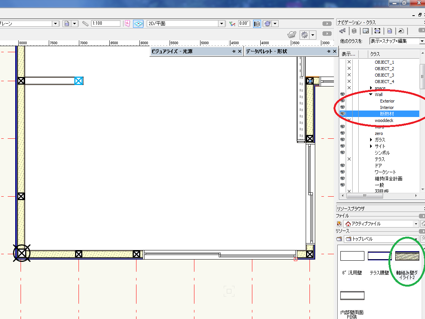Open the layer dropdown ending in レーン
Image resolution: width=425 pixels, height=319 pixels.
[55, 24]
